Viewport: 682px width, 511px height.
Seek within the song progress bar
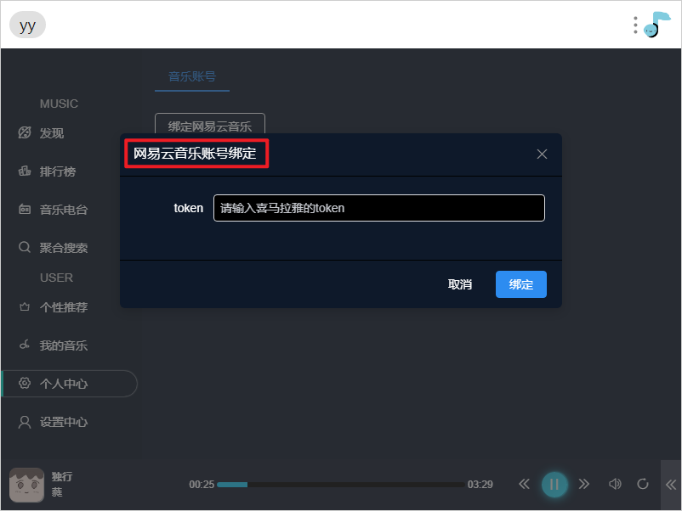point(340,485)
